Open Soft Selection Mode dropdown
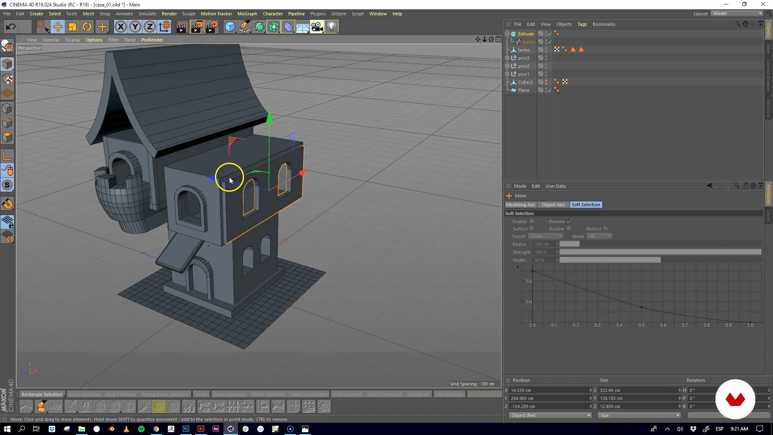Screen dimensions: 773x435 [599, 236]
